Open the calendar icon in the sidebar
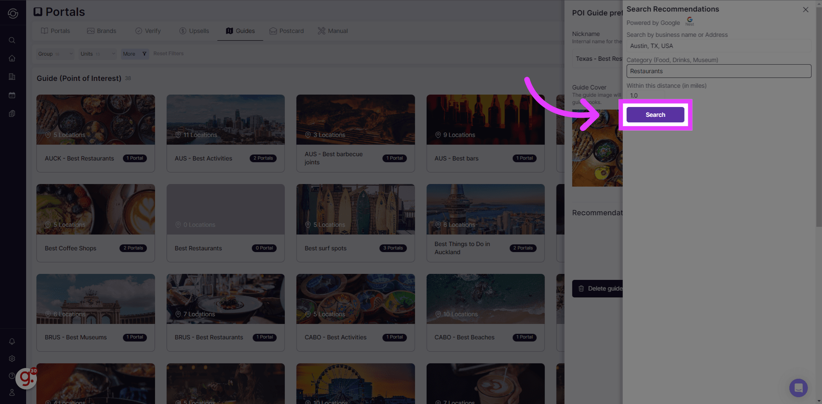Screen dimensions: 822x404 12,95
